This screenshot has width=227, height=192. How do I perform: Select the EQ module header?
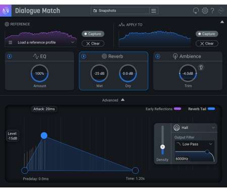tap(39, 56)
